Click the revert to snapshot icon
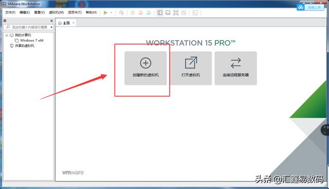Viewport: 329px width, 189px height. coord(141,13)
